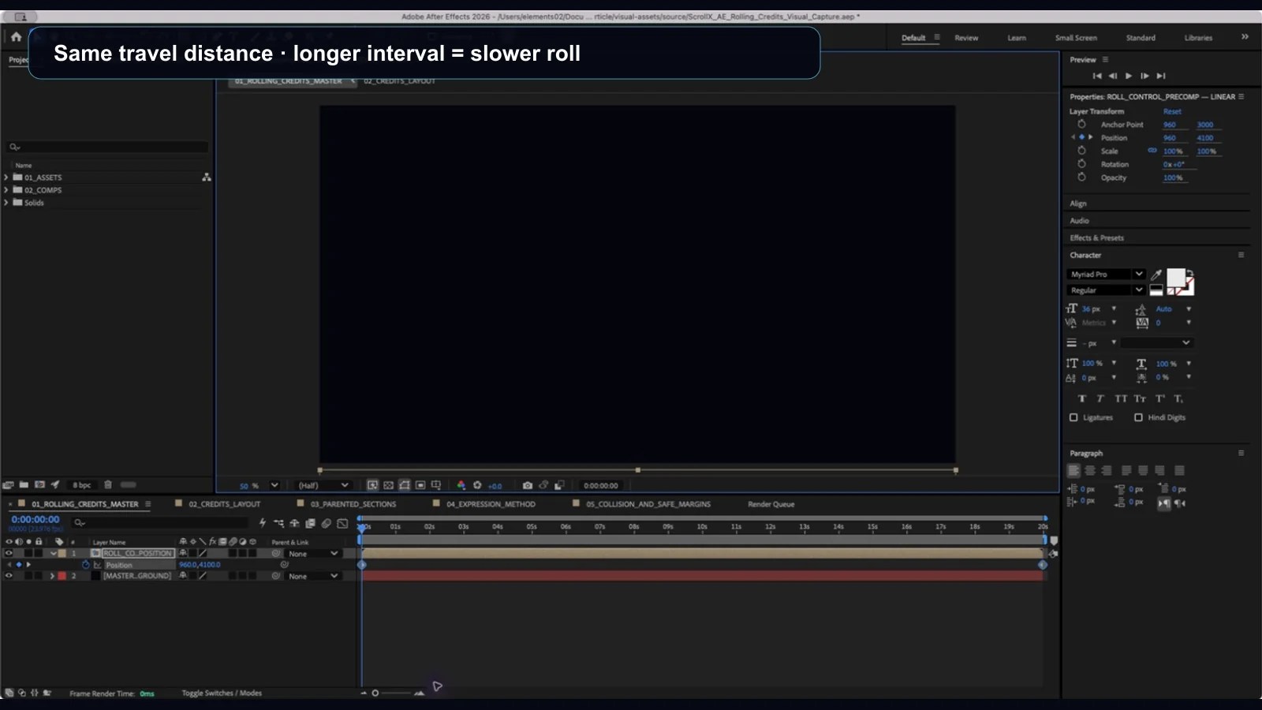
Task: Open the Character fill color swatch
Action: tap(1175, 278)
